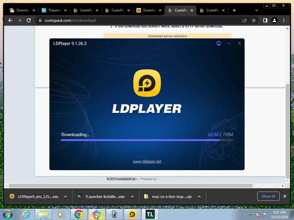The width and height of the screenshot is (294, 220).
Task: Open Discord icon in LDPlayer installer
Action: pyautogui.click(x=218, y=44)
